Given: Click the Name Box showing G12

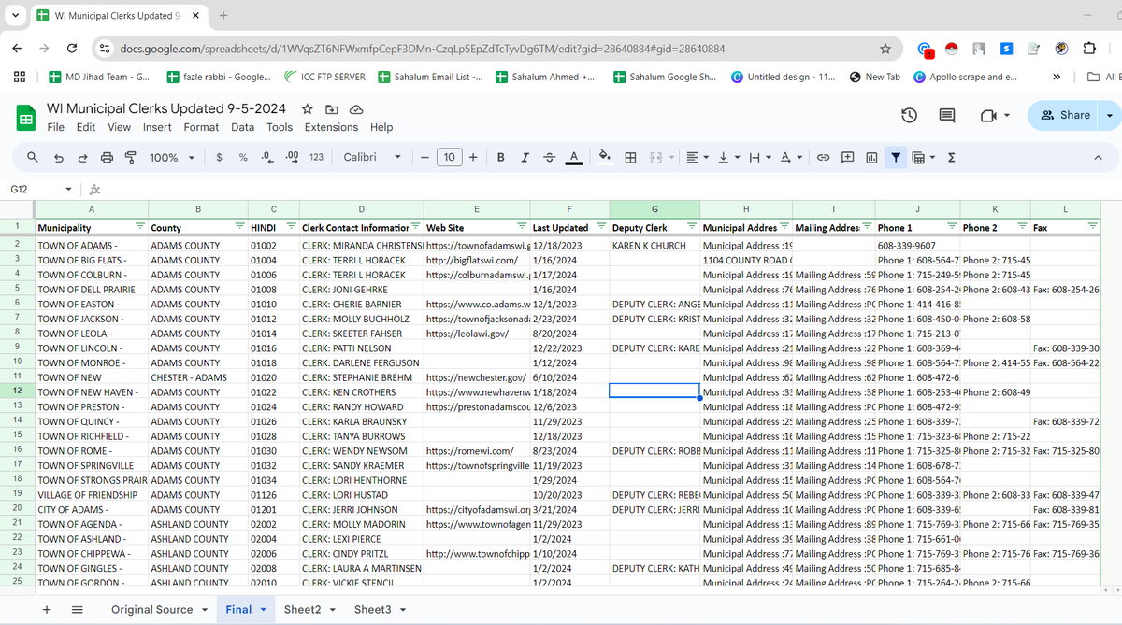Looking at the screenshot, I should [42, 190].
